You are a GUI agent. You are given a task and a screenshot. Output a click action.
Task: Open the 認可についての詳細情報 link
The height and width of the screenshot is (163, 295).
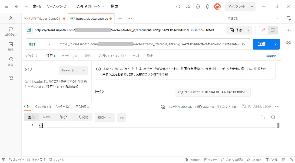tap(62, 87)
